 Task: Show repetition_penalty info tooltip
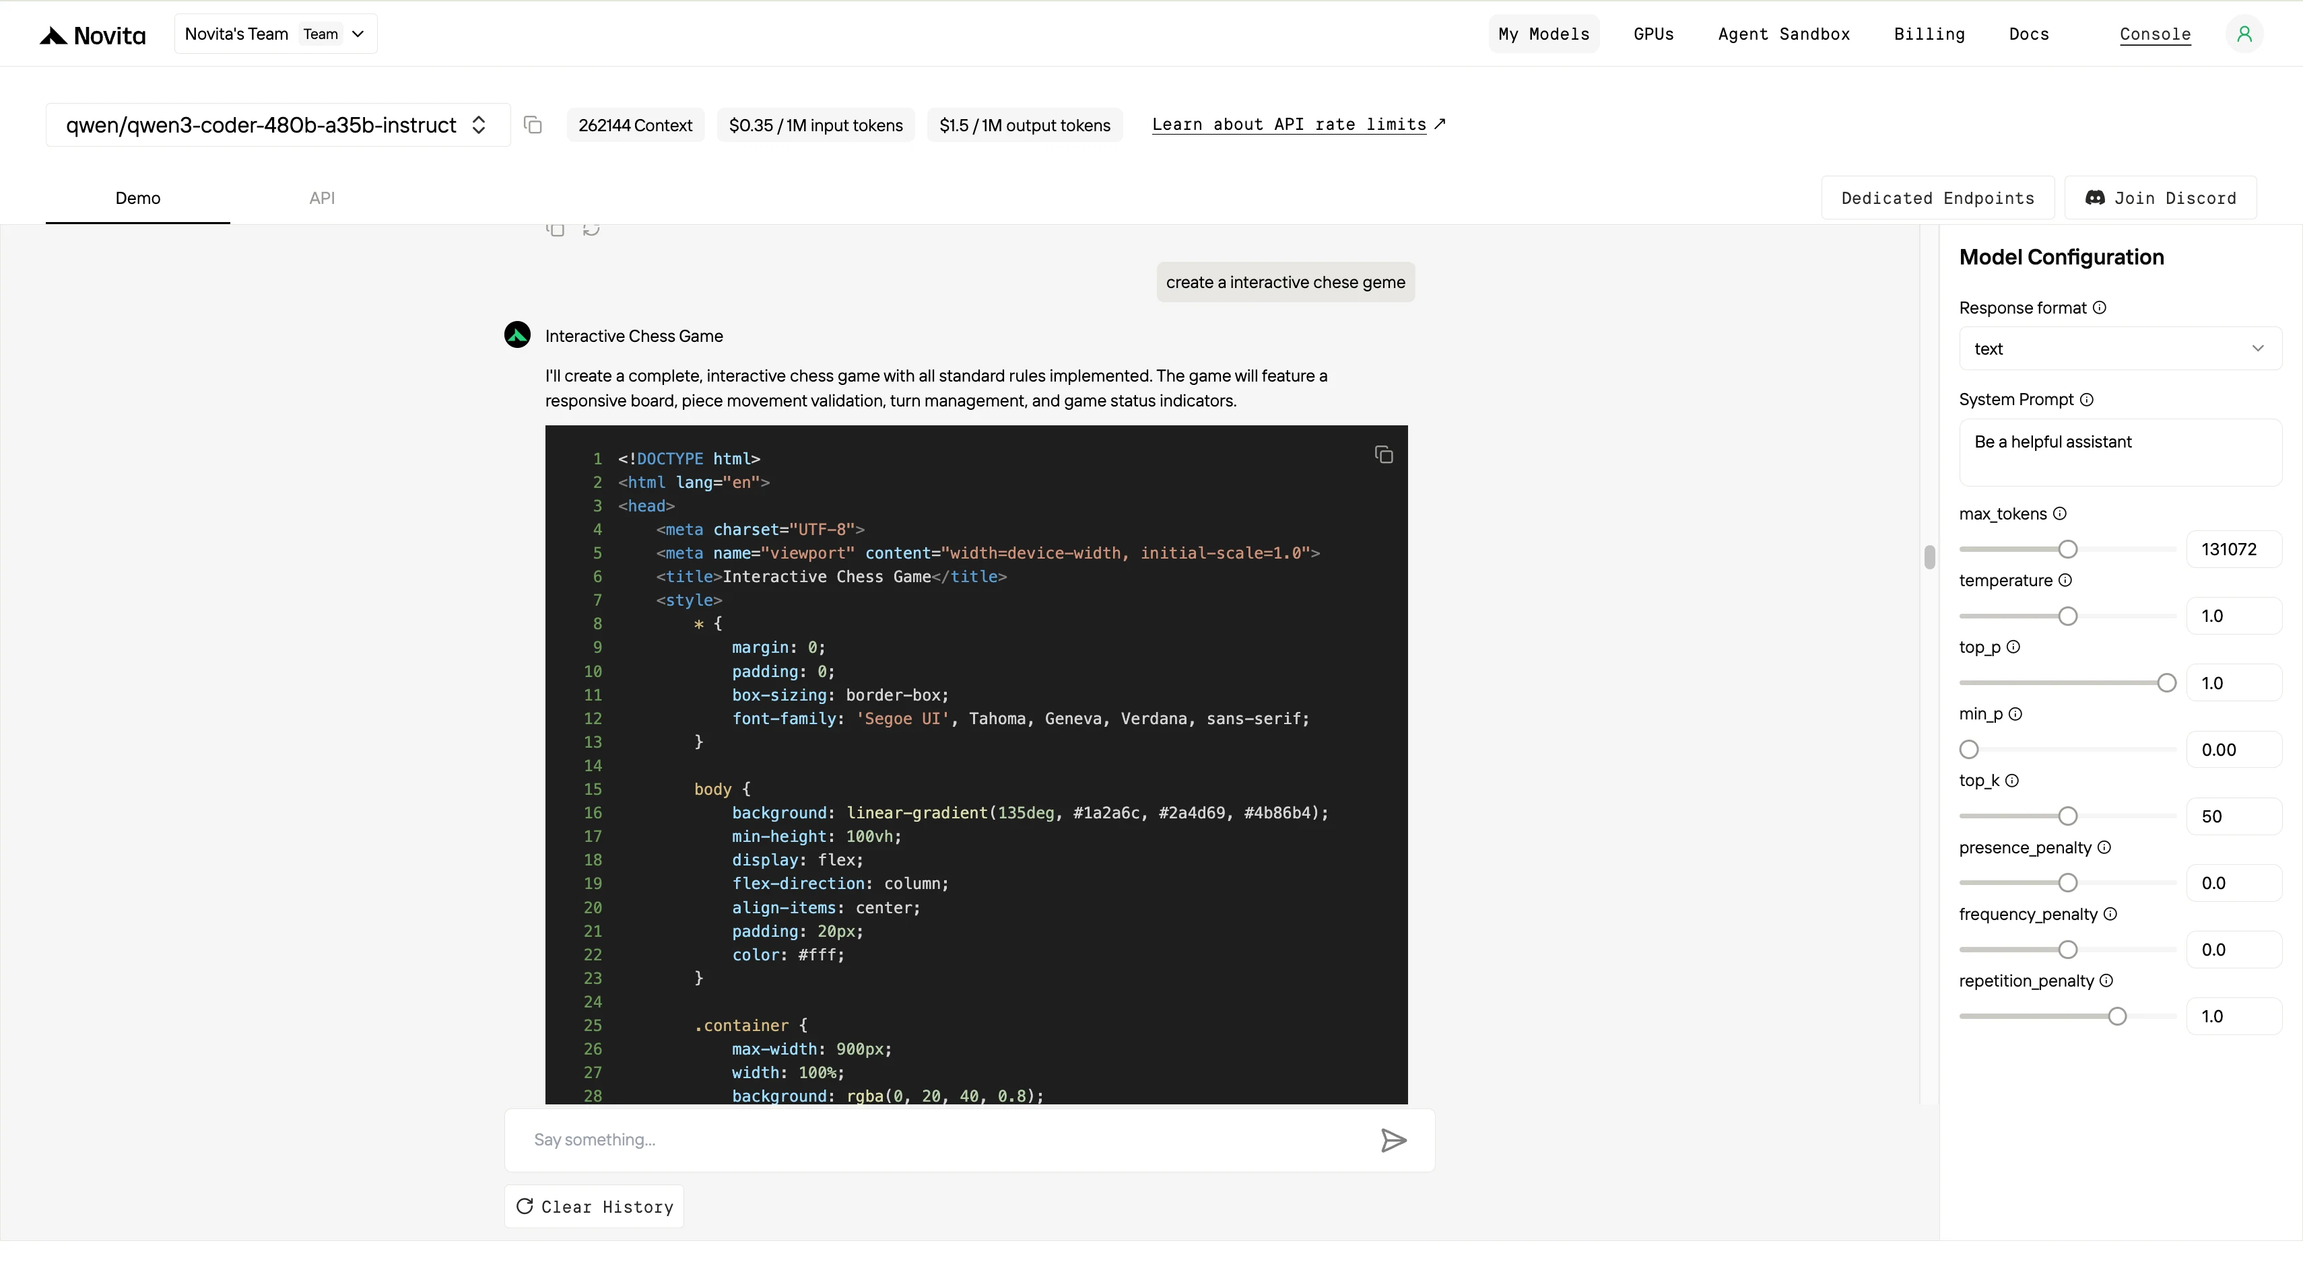pyautogui.click(x=2106, y=981)
